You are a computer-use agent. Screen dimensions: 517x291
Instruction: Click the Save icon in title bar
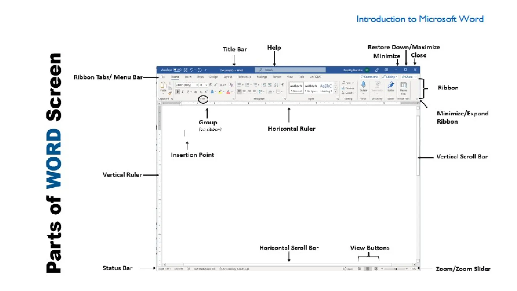[186, 70]
